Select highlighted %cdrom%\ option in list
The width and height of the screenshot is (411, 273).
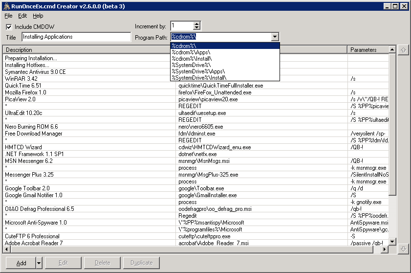(x=225, y=46)
